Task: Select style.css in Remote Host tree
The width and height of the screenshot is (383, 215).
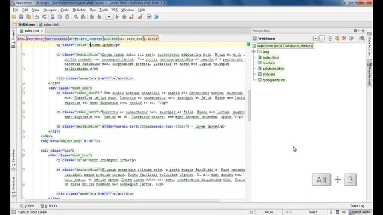Action: pos(269,74)
